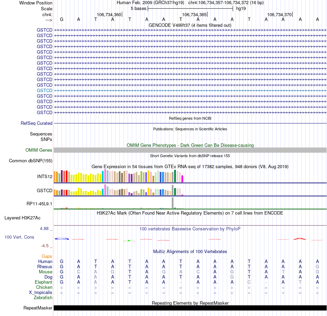
Task: Click the 'Sequences' track label
Action: tap(41, 134)
